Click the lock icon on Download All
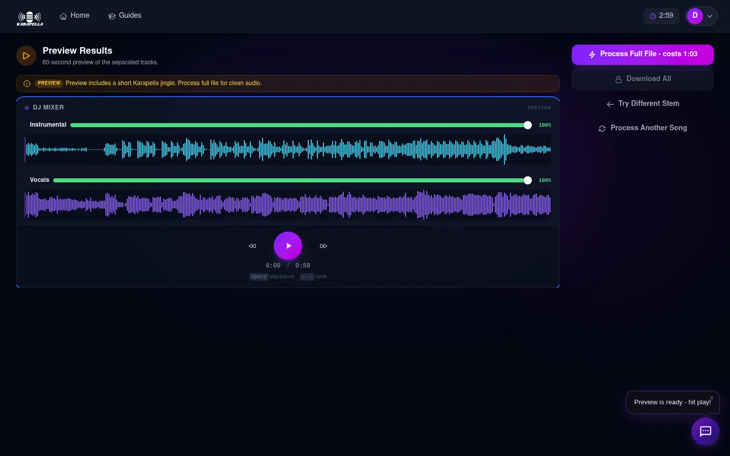Image resolution: width=730 pixels, height=456 pixels. coord(618,79)
